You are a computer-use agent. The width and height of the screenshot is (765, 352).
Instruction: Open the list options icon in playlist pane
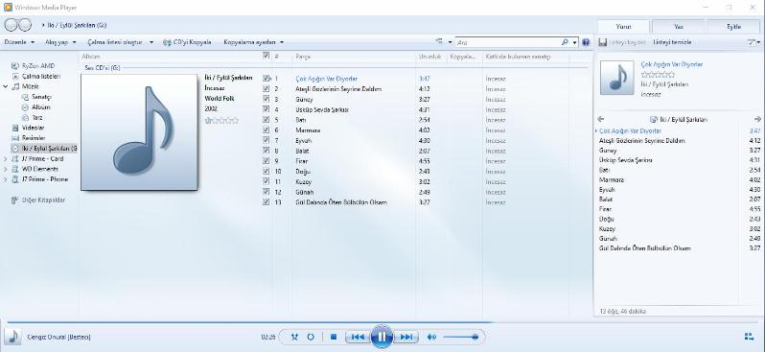(x=753, y=42)
